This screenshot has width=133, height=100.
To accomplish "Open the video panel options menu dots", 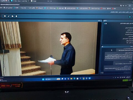I will (101, 21).
